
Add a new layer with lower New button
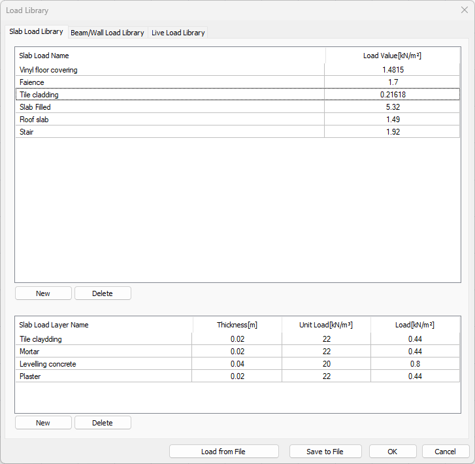tap(43, 423)
